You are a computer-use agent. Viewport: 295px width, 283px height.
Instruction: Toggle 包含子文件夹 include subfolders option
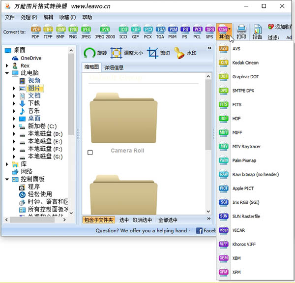99,220
